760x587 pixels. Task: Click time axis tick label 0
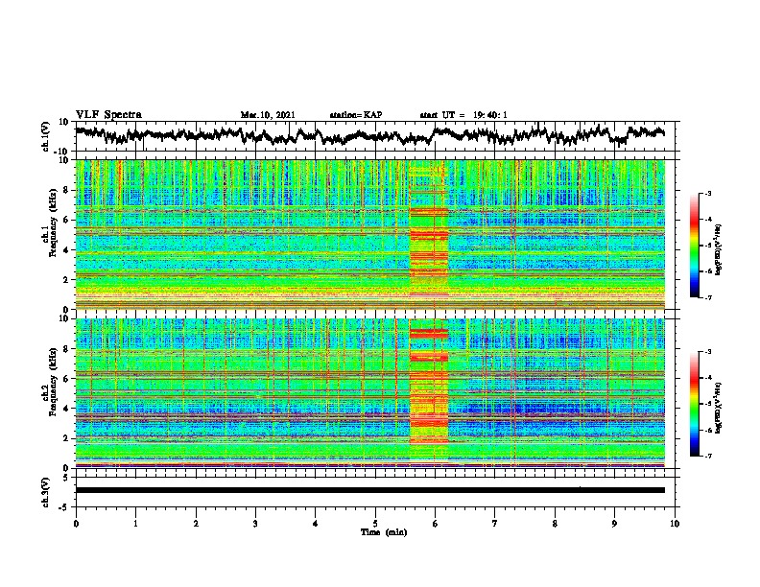pyautogui.click(x=76, y=524)
